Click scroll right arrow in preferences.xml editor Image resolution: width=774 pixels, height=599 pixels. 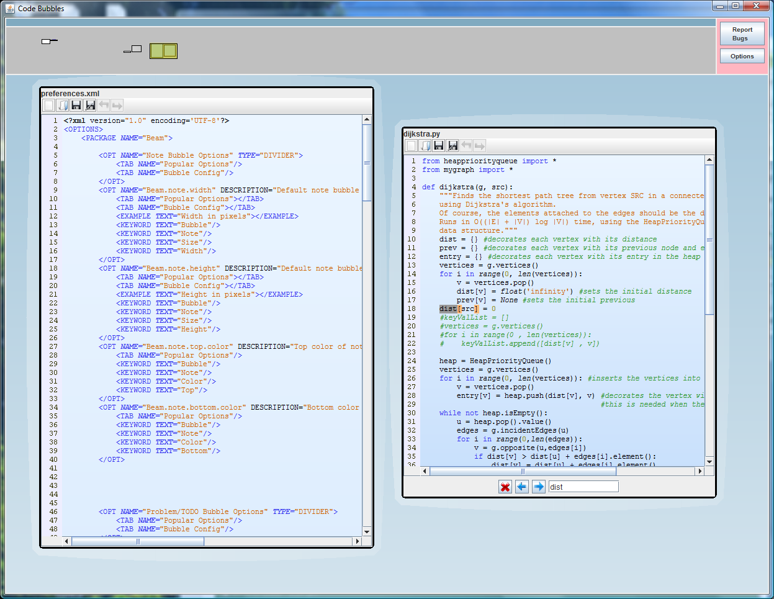click(357, 541)
